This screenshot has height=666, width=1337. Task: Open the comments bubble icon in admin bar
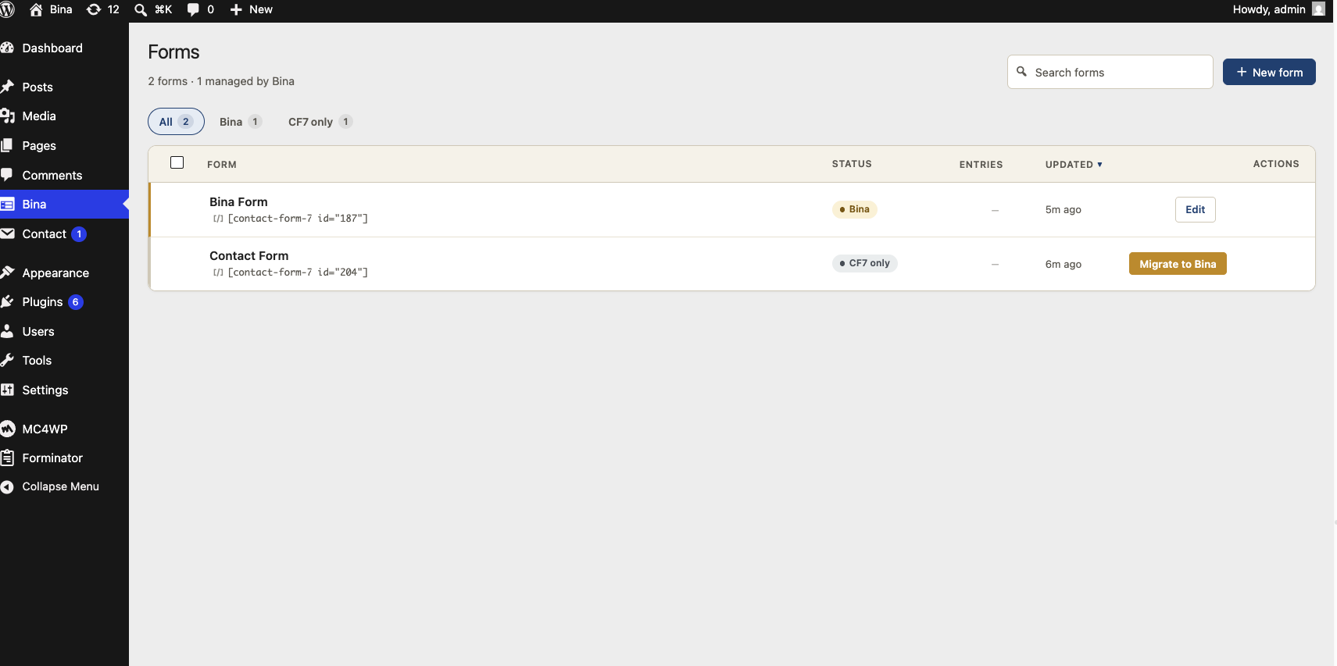click(x=193, y=9)
